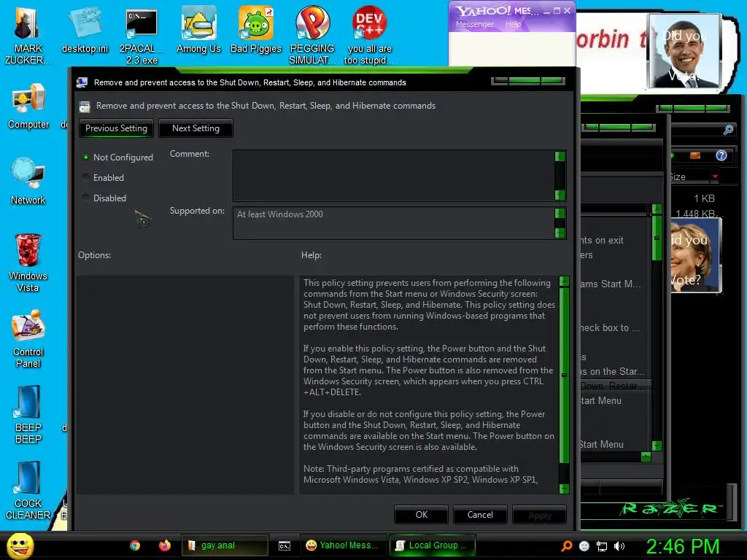747x560 pixels.
Task: Click the '1,448 KB' file size entry
Action: (697, 214)
